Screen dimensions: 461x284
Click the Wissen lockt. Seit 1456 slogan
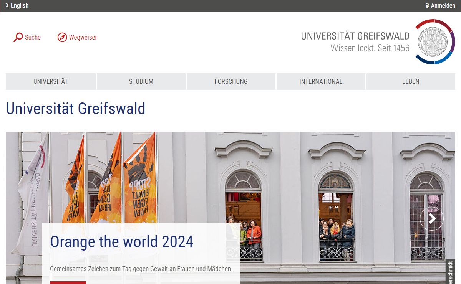pos(370,48)
